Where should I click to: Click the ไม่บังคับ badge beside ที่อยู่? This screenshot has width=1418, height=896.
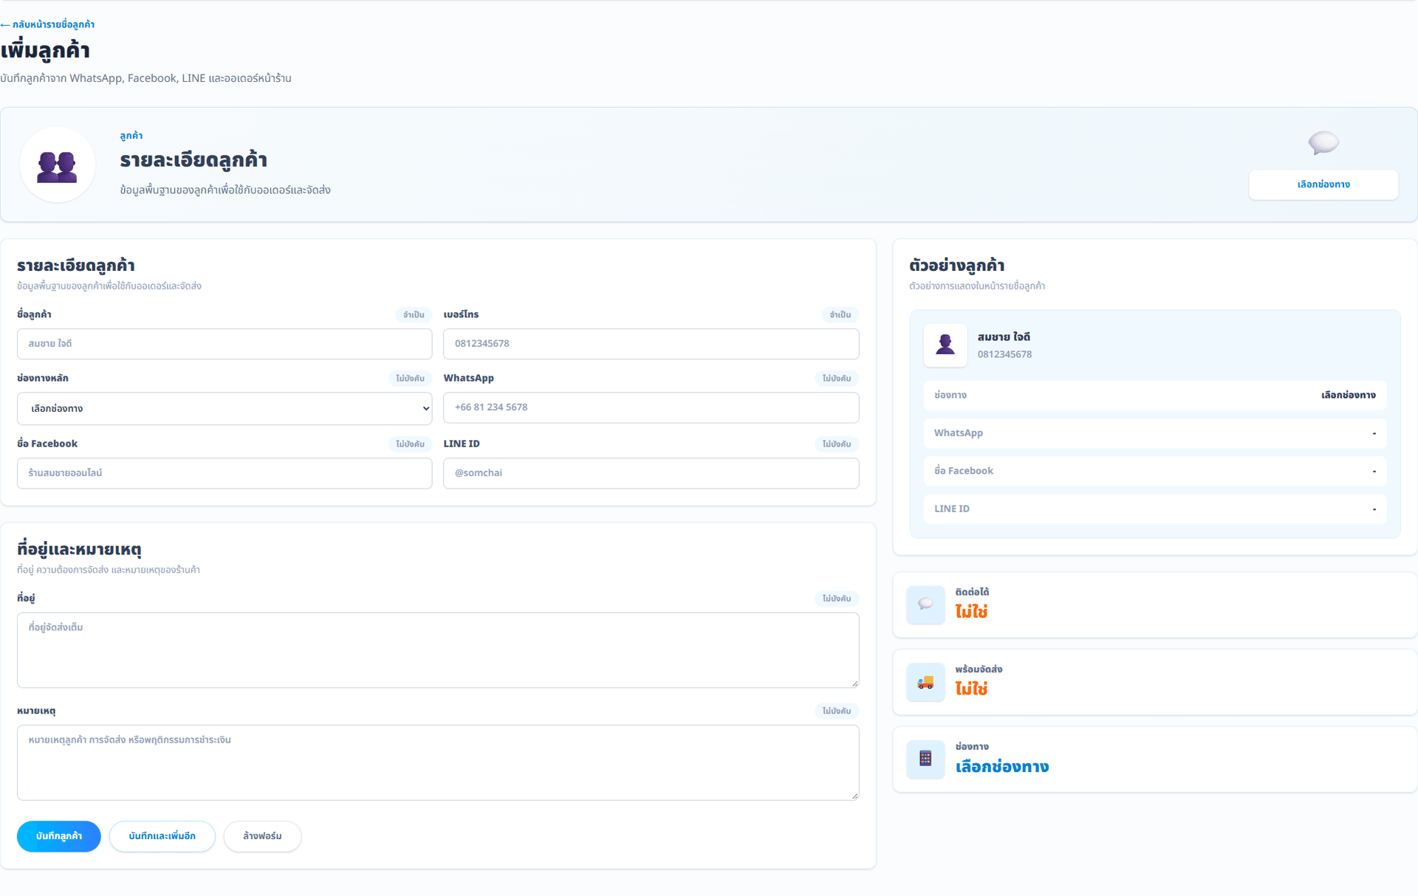[837, 599]
